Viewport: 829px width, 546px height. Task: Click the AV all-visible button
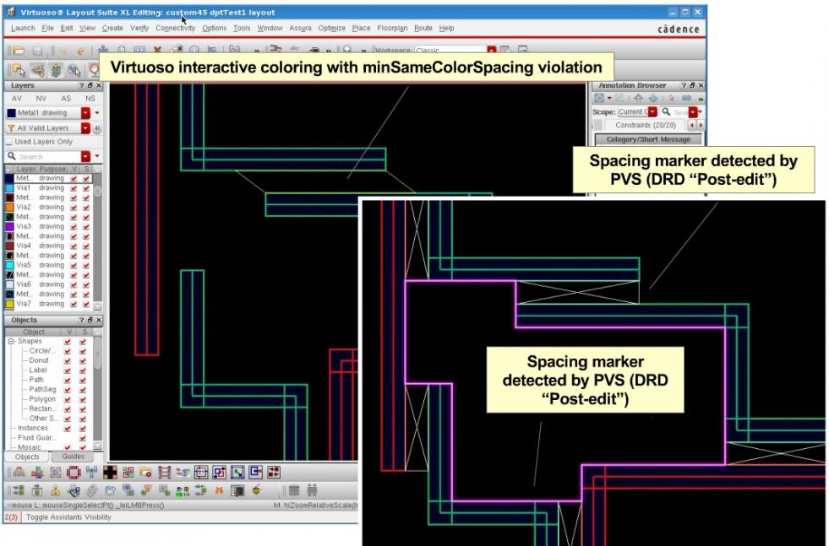tap(17, 99)
